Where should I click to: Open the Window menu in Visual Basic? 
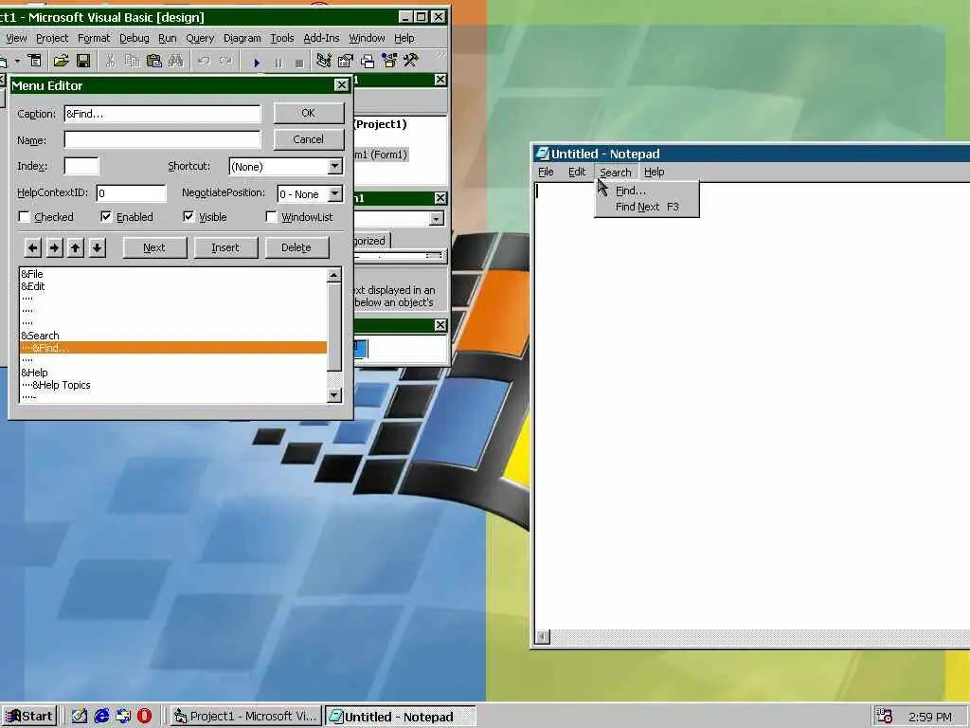tap(367, 38)
